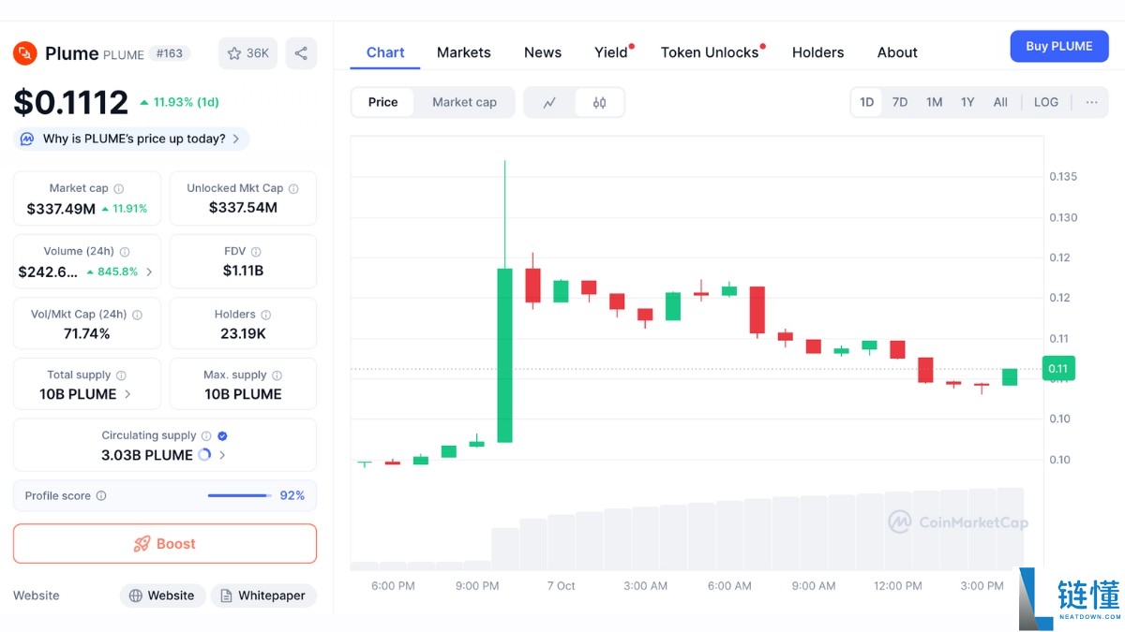The height and width of the screenshot is (632, 1125).
Task: Switch chart to Price view
Action: (382, 102)
